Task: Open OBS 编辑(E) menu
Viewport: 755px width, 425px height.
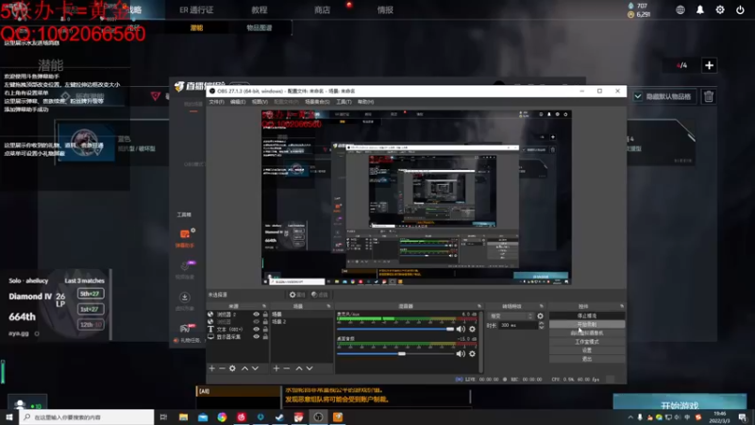Action: (x=238, y=102)
